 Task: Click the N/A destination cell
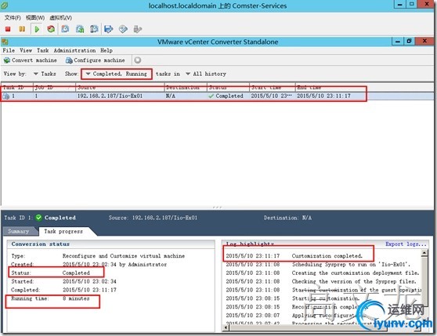click(170, 96)
